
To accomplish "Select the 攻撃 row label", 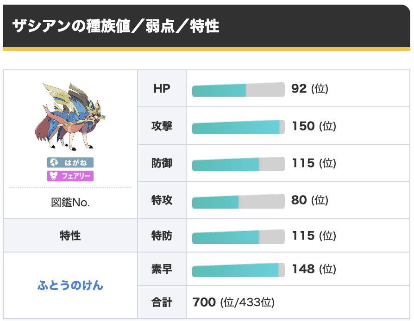I will click(162, 126).
